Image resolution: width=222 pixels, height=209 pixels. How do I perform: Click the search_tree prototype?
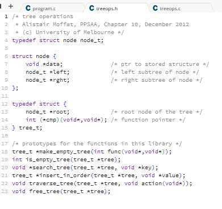85,168
